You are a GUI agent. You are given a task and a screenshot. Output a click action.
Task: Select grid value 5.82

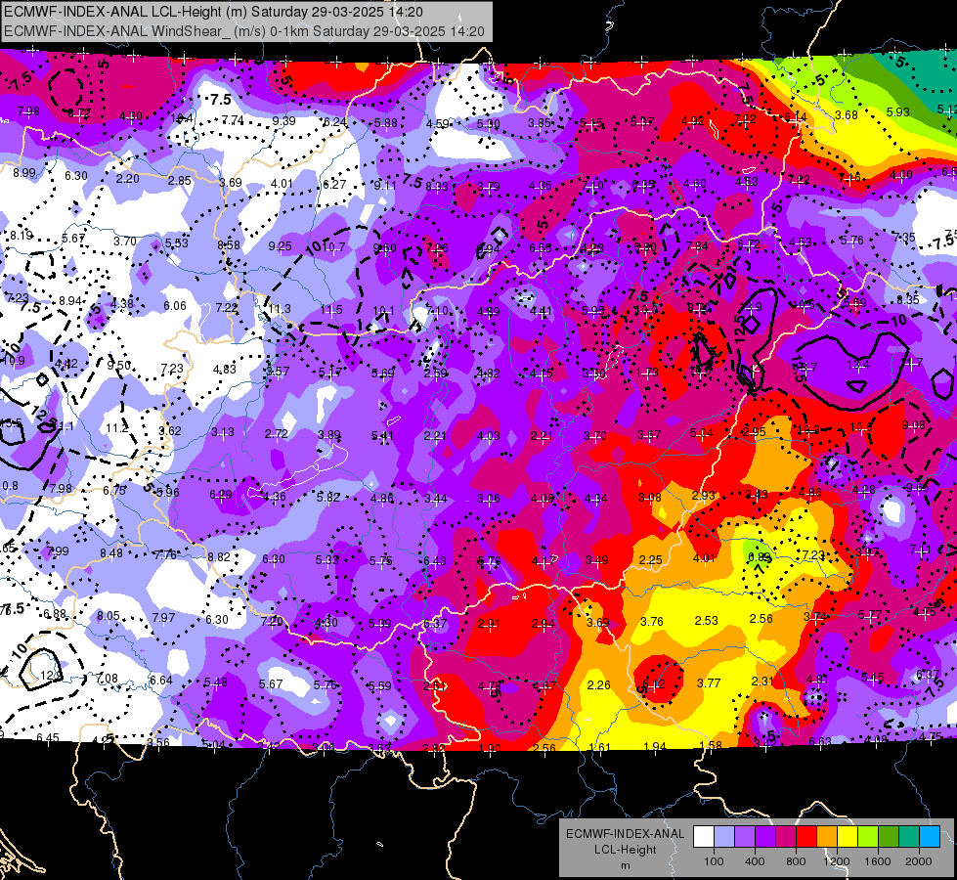tap(327, 498)
